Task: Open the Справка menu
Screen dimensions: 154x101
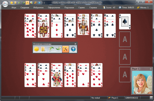Action: point(93,7)
